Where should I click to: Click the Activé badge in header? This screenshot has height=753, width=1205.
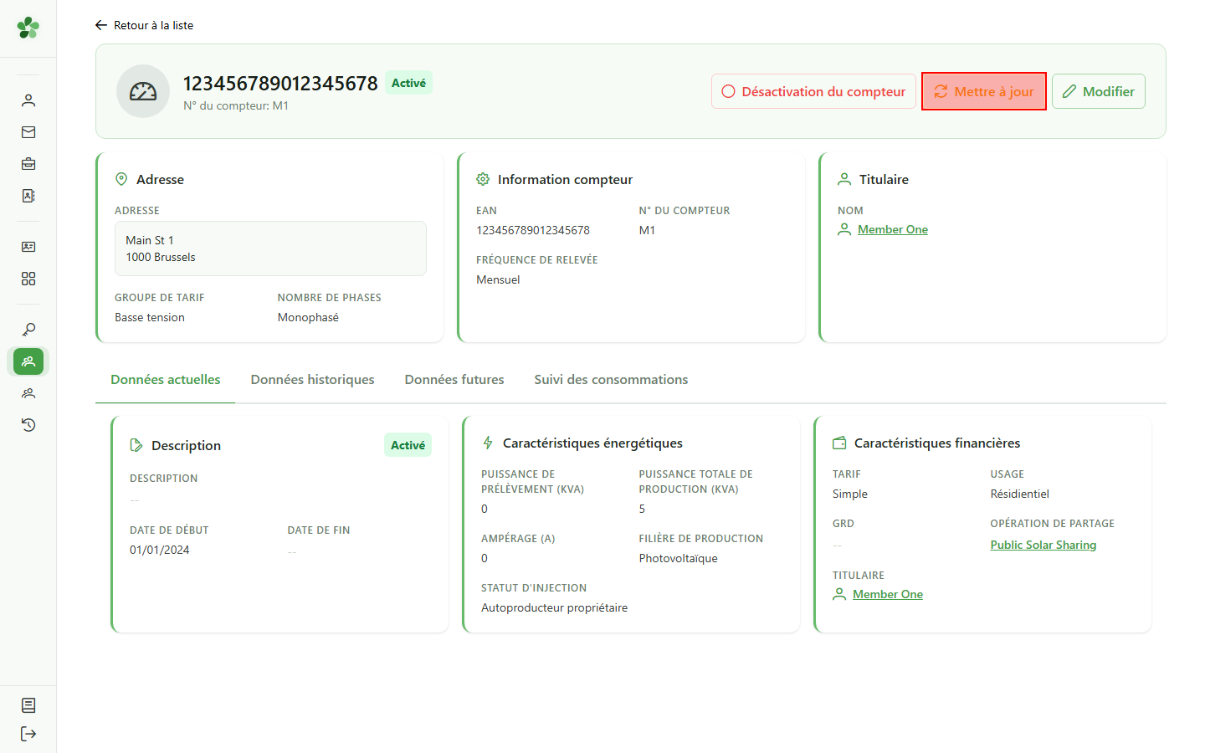(408, 83)
